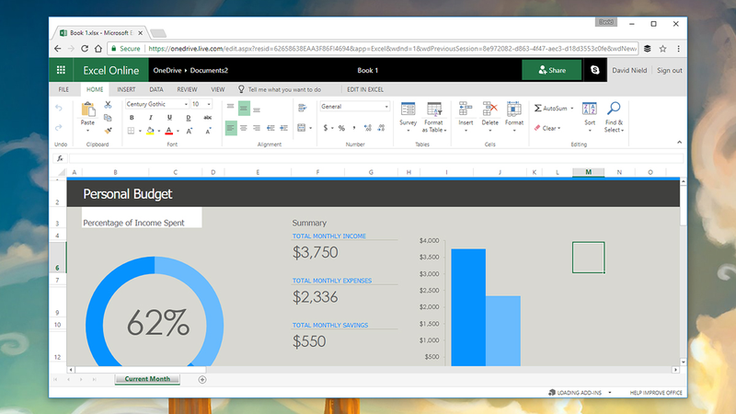Toggle strikethrough formatting
Image resolution: width=736 pixels, height=414 pixels.
208,118
